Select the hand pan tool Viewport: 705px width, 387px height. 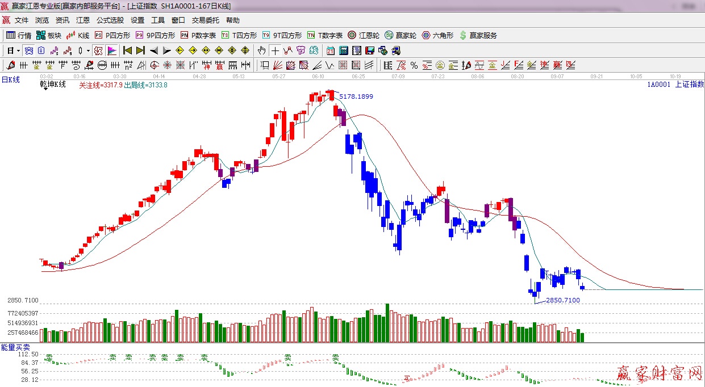261,51
